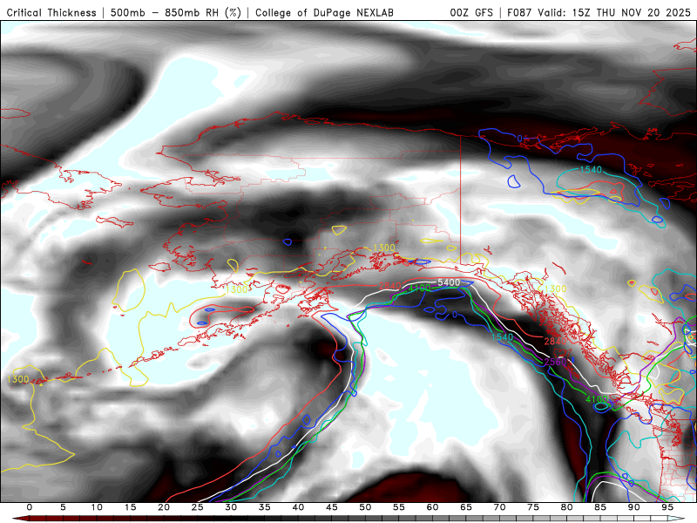Select the '500mb – 850mb RH (%)' header label
Viewport: 697px width, 523px height.
176,12
